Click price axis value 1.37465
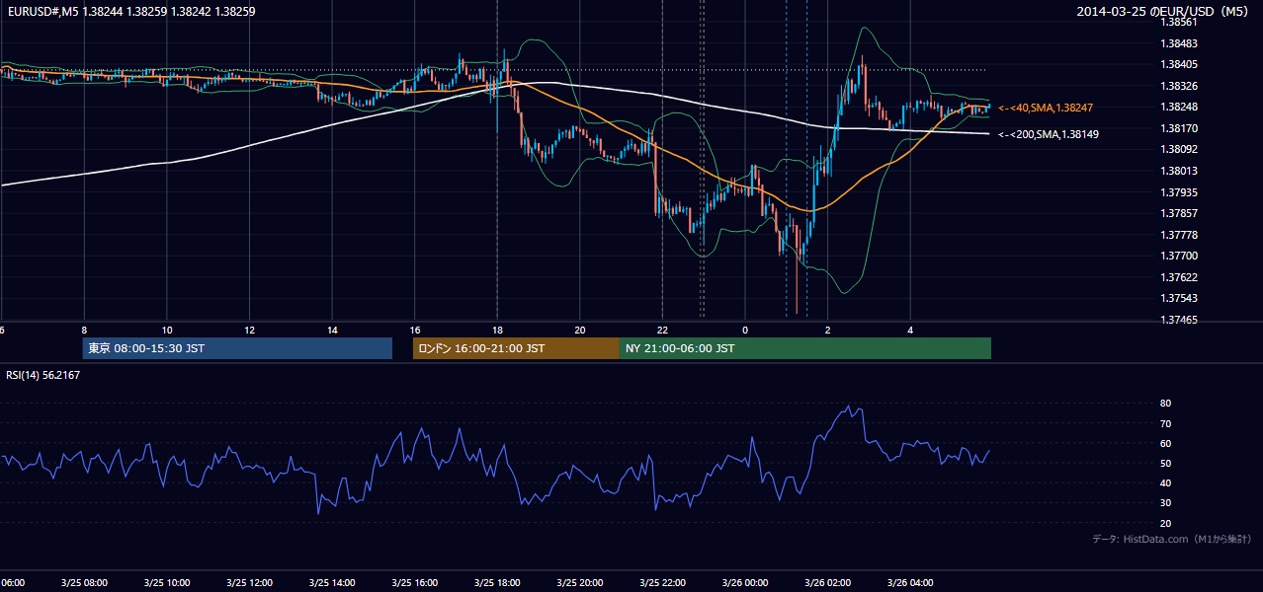This screenshot has width=1263, height=592. (x=1179, y=320)
